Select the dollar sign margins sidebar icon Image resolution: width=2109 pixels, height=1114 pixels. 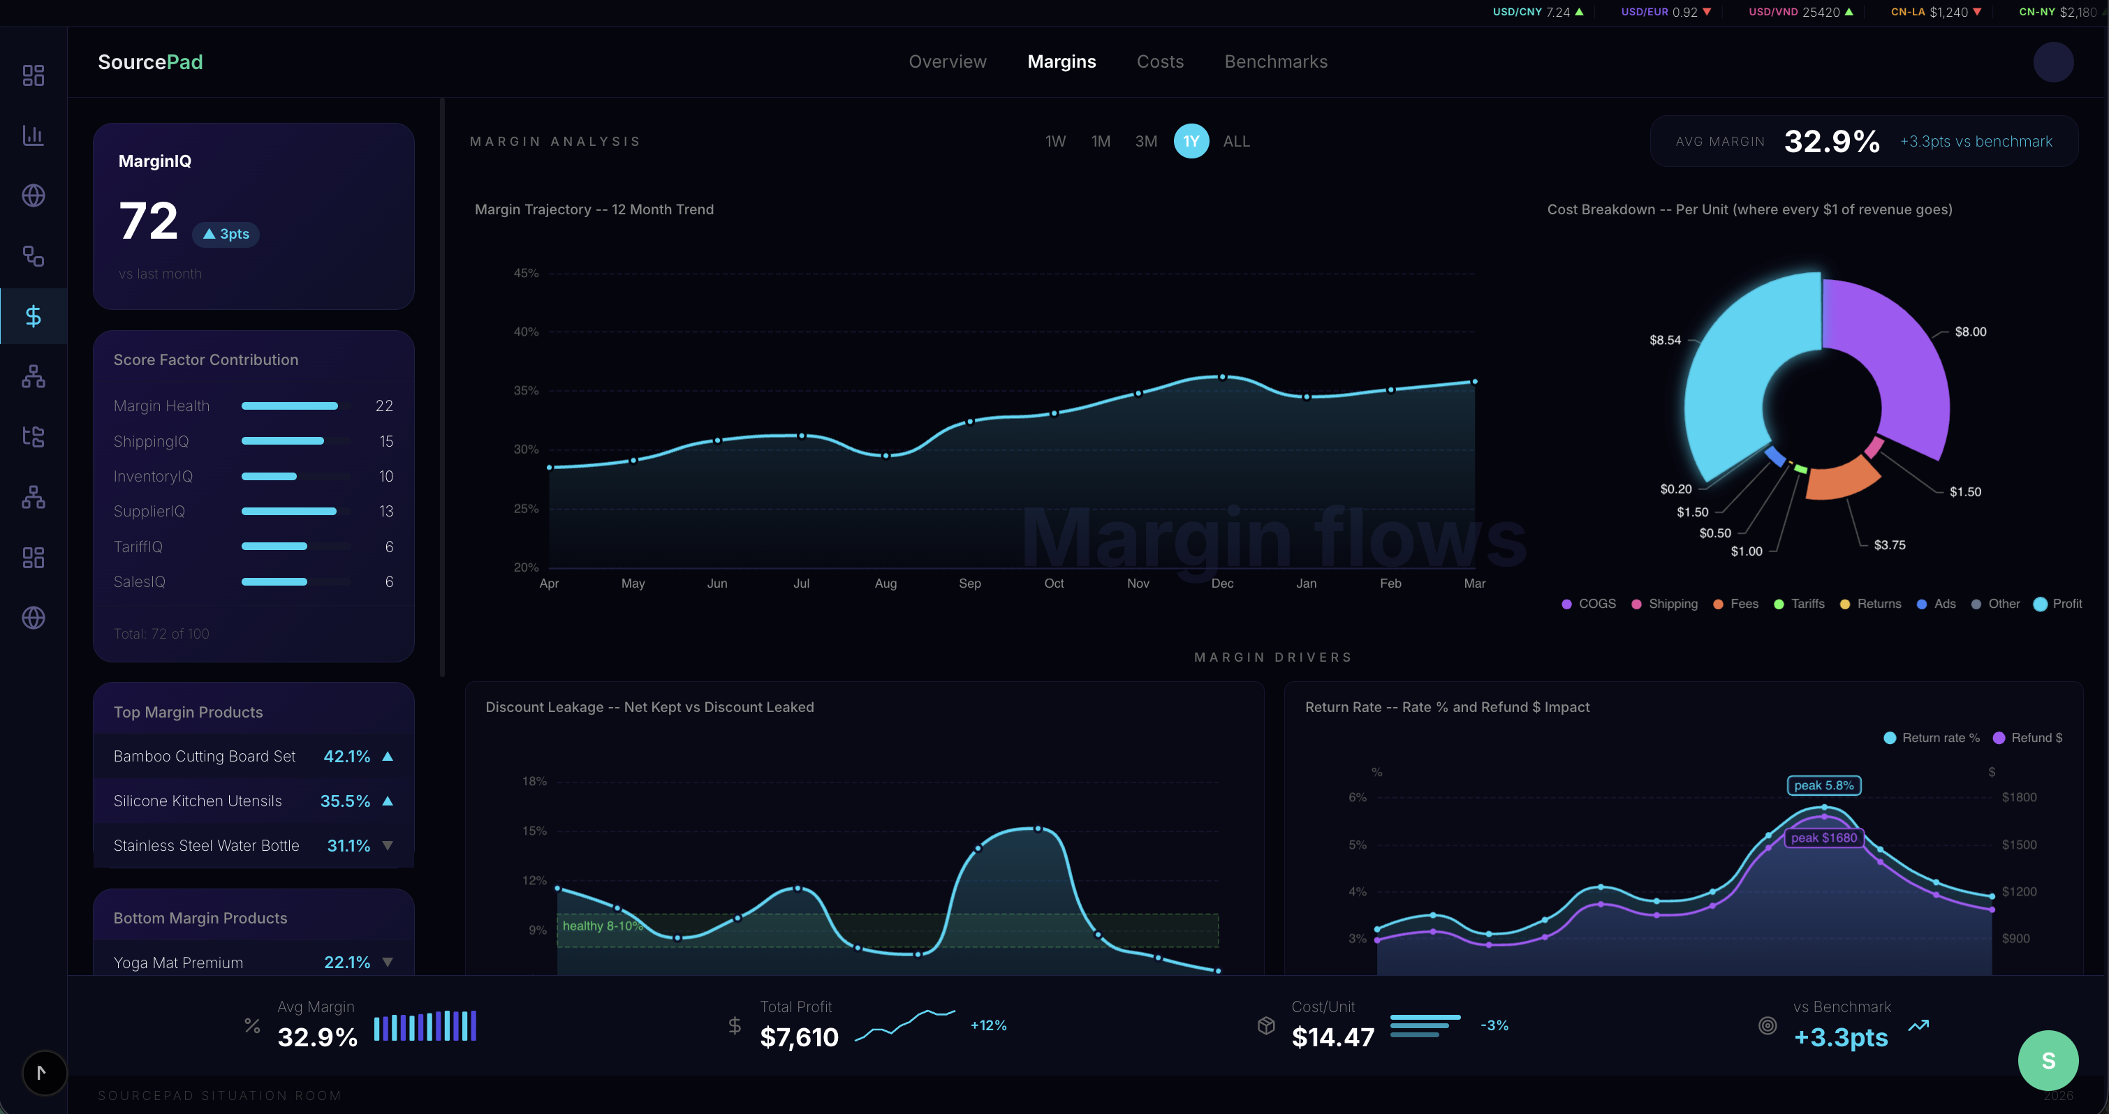tap(34, 316)
